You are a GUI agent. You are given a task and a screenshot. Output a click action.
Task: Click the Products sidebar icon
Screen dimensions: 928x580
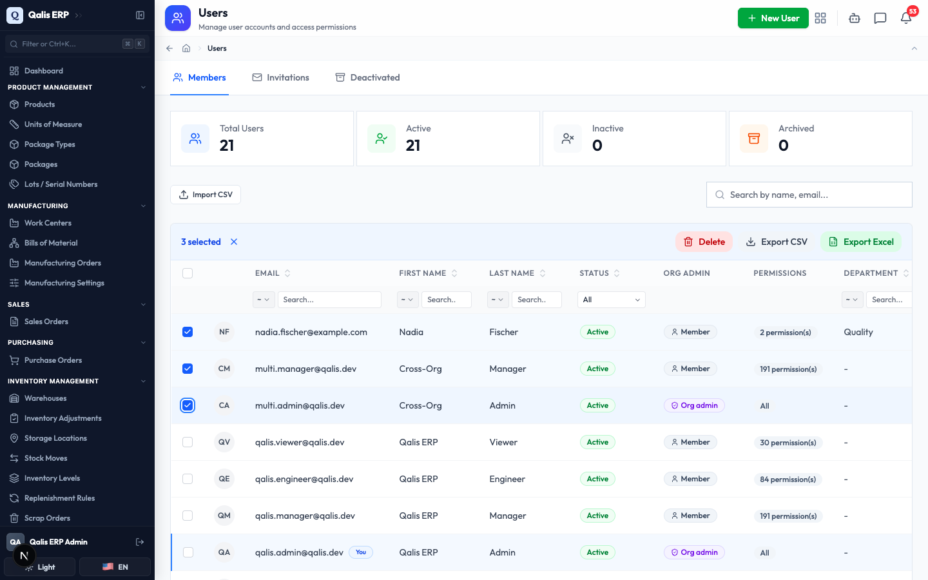[14, 104]
